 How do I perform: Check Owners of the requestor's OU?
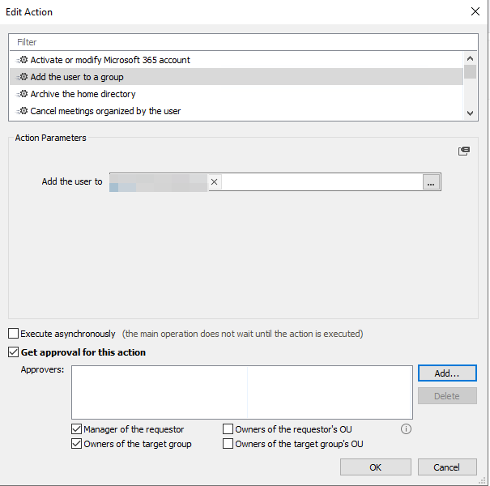tap(228, 429)
